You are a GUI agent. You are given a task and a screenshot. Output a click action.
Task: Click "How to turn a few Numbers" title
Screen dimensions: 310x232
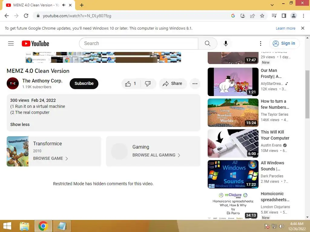(275, 104)
